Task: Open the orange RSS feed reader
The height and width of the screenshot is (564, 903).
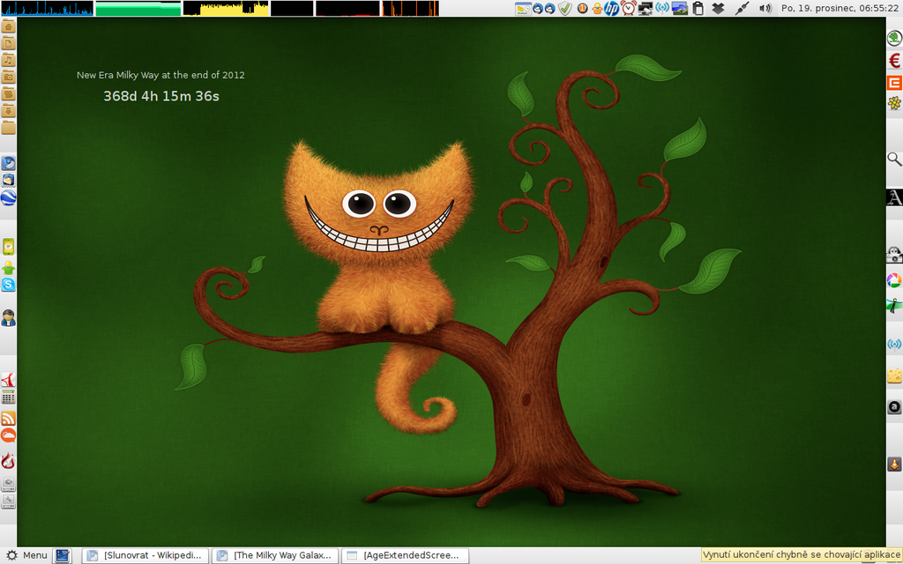Action: tap(8, 419)
